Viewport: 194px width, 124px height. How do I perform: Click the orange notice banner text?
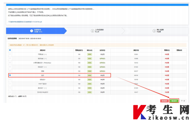pyautogui.click(x=32, y=45)
